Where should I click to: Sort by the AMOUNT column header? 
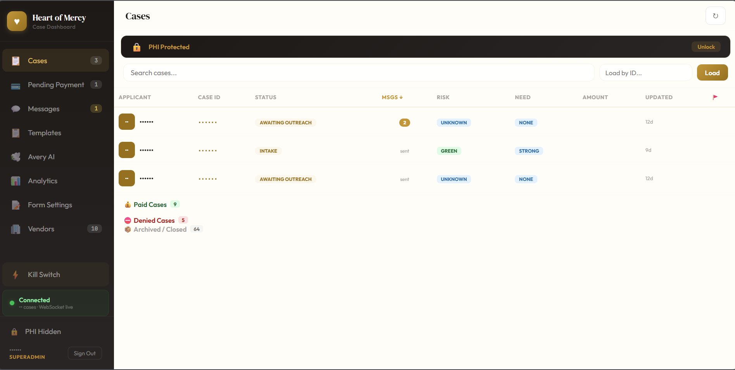(x=595, y=97)
